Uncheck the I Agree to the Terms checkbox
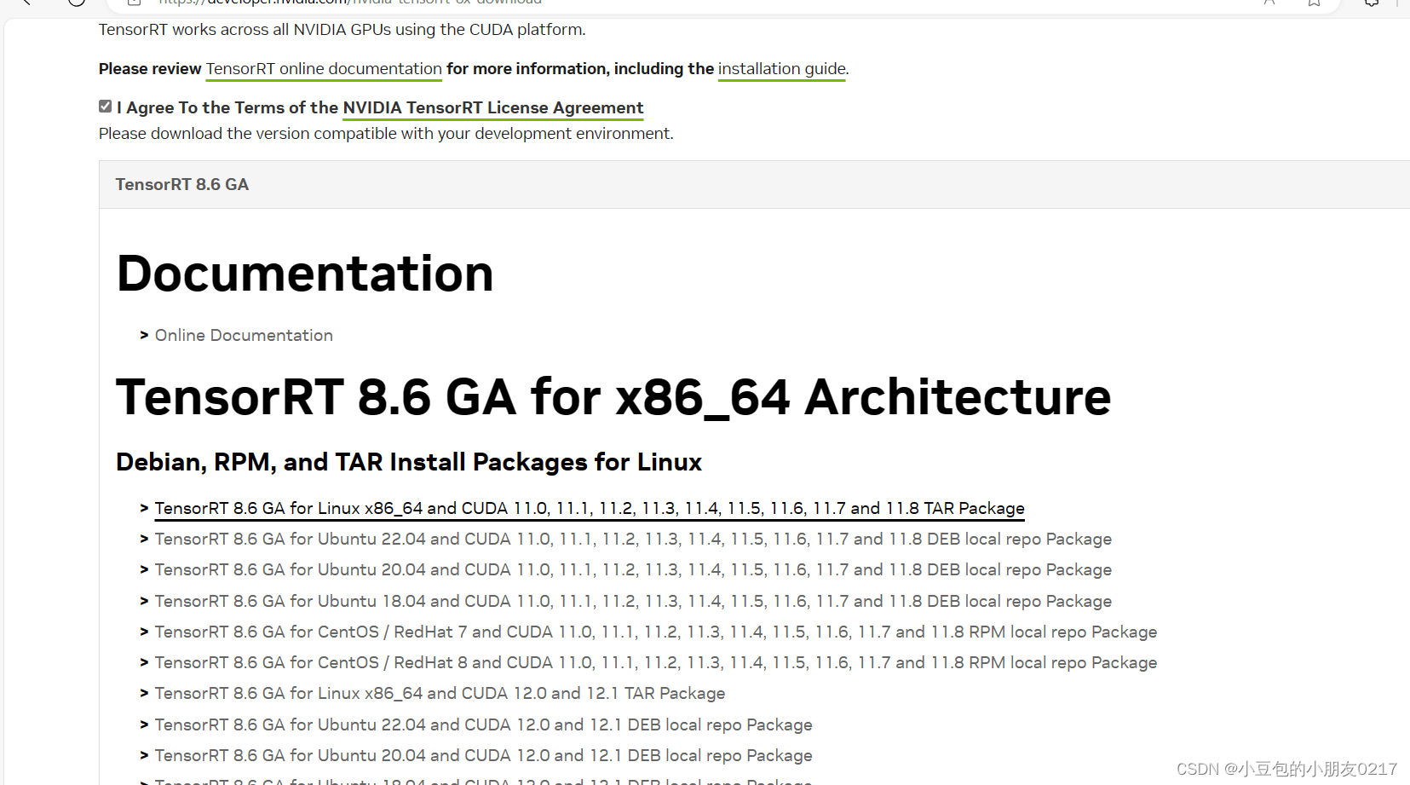 point(105,107)
